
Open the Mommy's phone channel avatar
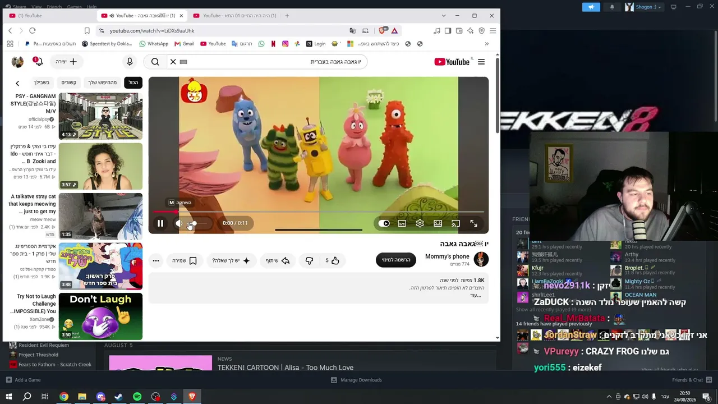[481, 259]
